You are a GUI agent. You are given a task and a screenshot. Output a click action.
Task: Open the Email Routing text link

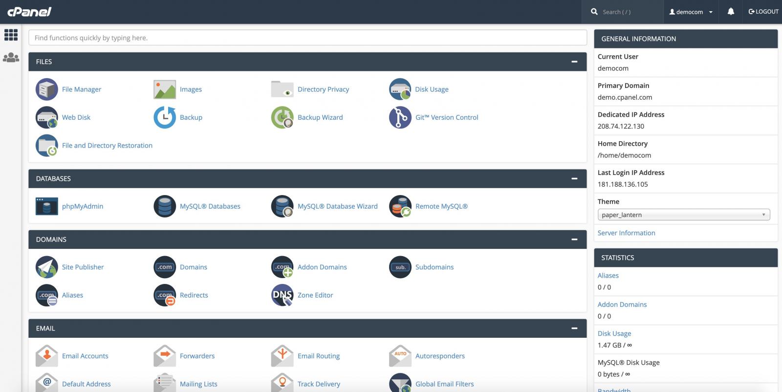319,356
